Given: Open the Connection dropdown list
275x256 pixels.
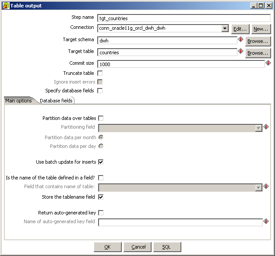Looking at the screenshot, I should 225,28.
